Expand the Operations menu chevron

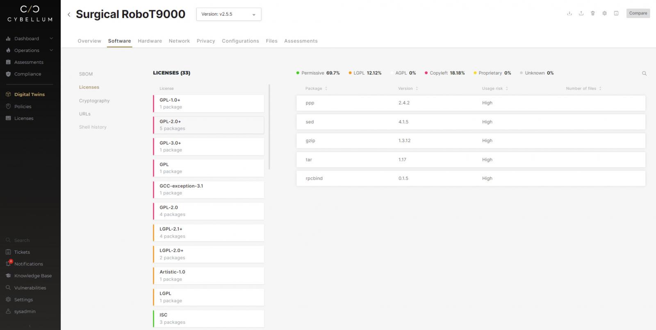coord(51,50)
